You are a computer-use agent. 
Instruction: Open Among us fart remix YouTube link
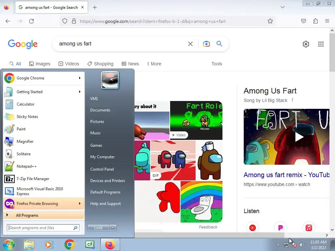pyautogui.click(x=287, y=175)
